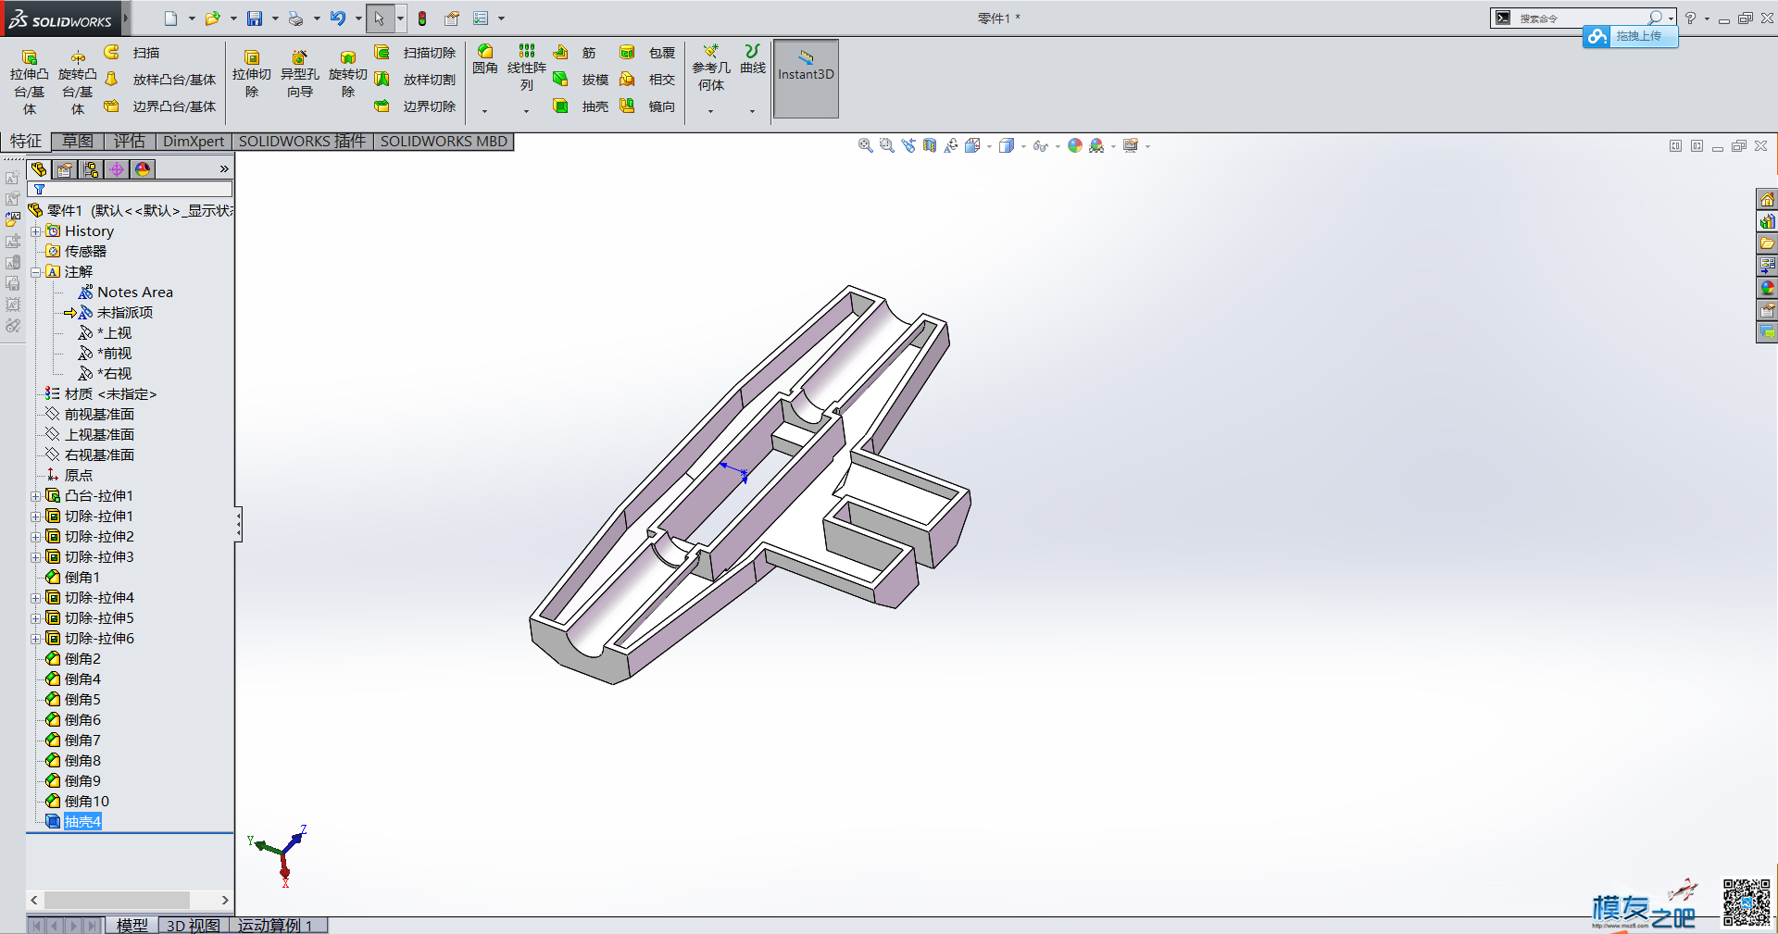1778x934 pixels.
Task: Select 材质 <未指定> item
Action: (x=110, y=394)
